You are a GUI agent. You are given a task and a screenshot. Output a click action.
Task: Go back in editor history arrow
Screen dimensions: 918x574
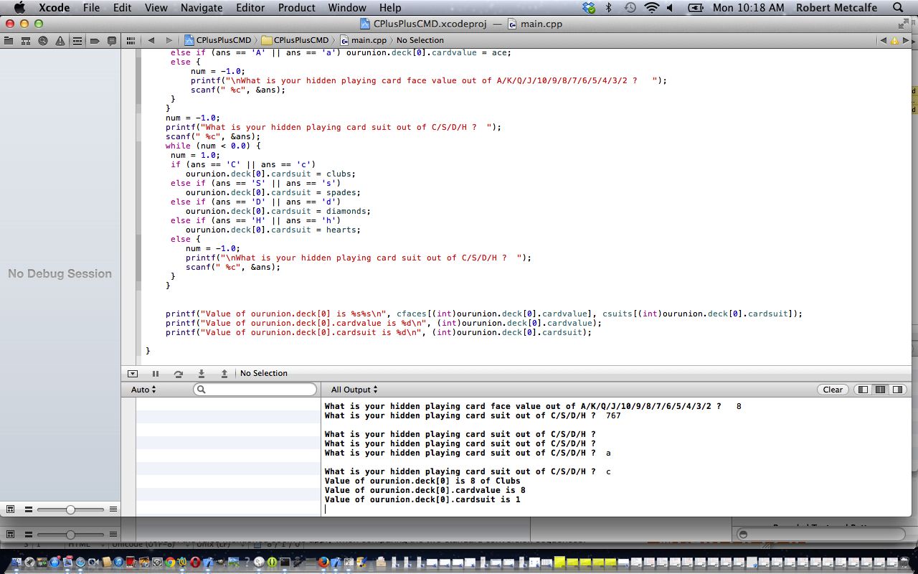click(151, 40)
